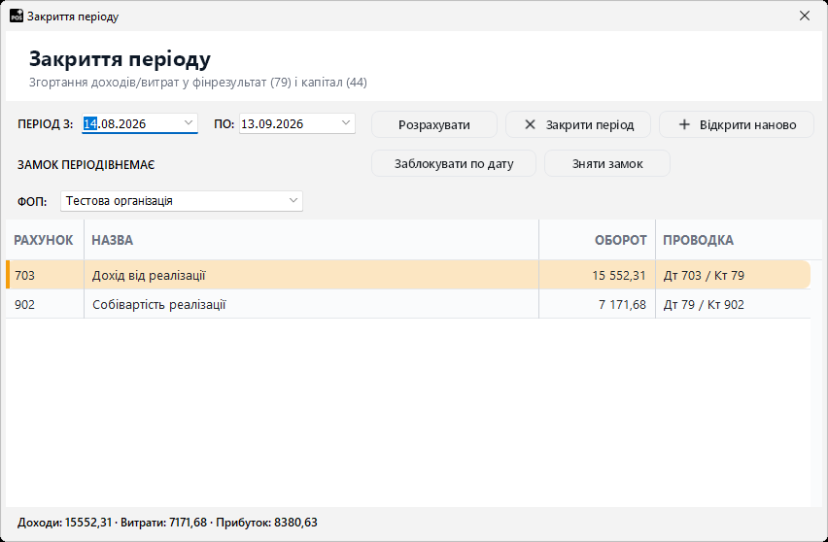Sort by the НАЗВА column header
Image resolution: width=828 pixels, height=542 pixels.
[x=312, y=240]
